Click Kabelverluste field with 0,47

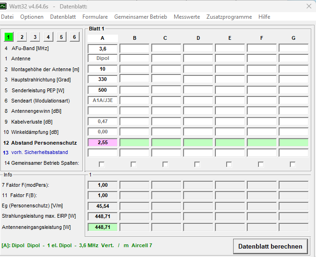[x=103, y=121]
